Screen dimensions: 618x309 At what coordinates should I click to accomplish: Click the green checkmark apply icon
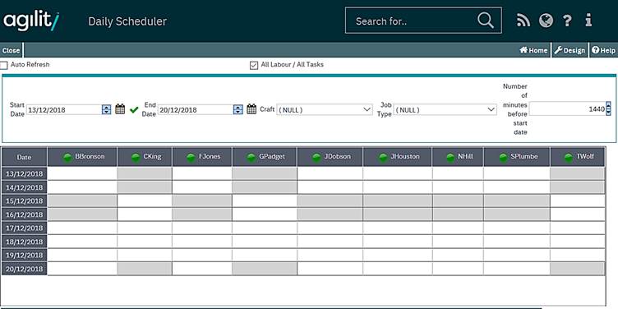click(x=134, y=109)
